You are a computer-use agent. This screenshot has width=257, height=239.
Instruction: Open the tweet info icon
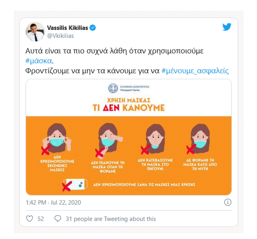[x=228, y=202]
